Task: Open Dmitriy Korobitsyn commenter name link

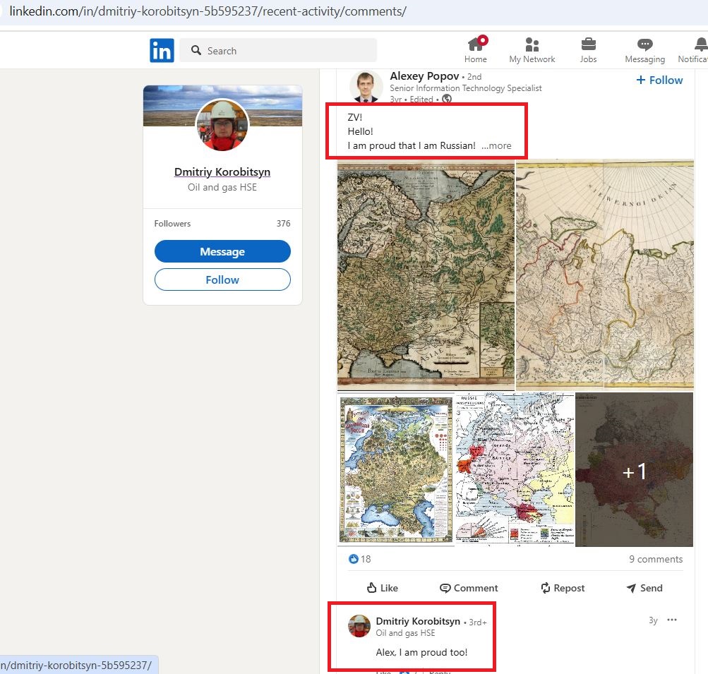Action: coord(418,622)
